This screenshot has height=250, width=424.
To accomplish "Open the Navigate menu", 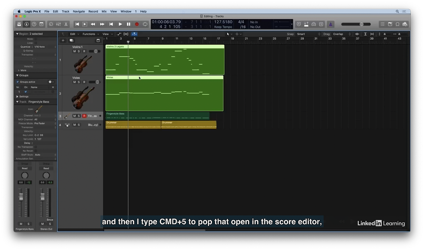I will 79,12.
